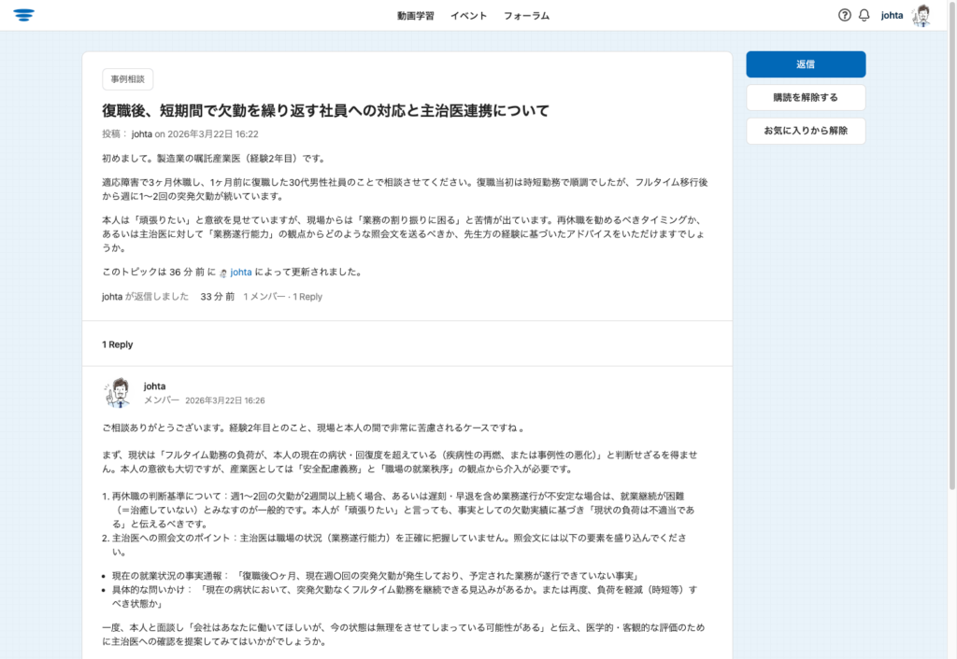Click the reply timestamp 2026年3月22日 16:26
The height and width of the screenshot is (659, 957).
224,400
